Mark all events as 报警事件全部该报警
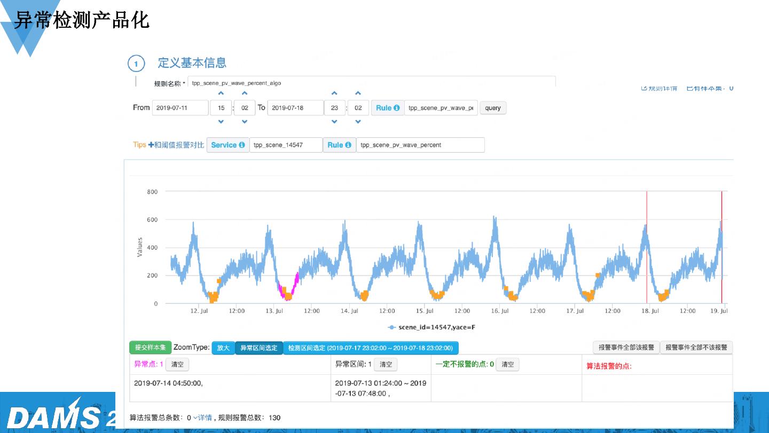 tap(626, 348)
